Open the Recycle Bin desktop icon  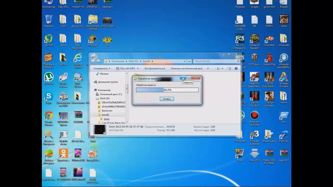coord(48,21)
